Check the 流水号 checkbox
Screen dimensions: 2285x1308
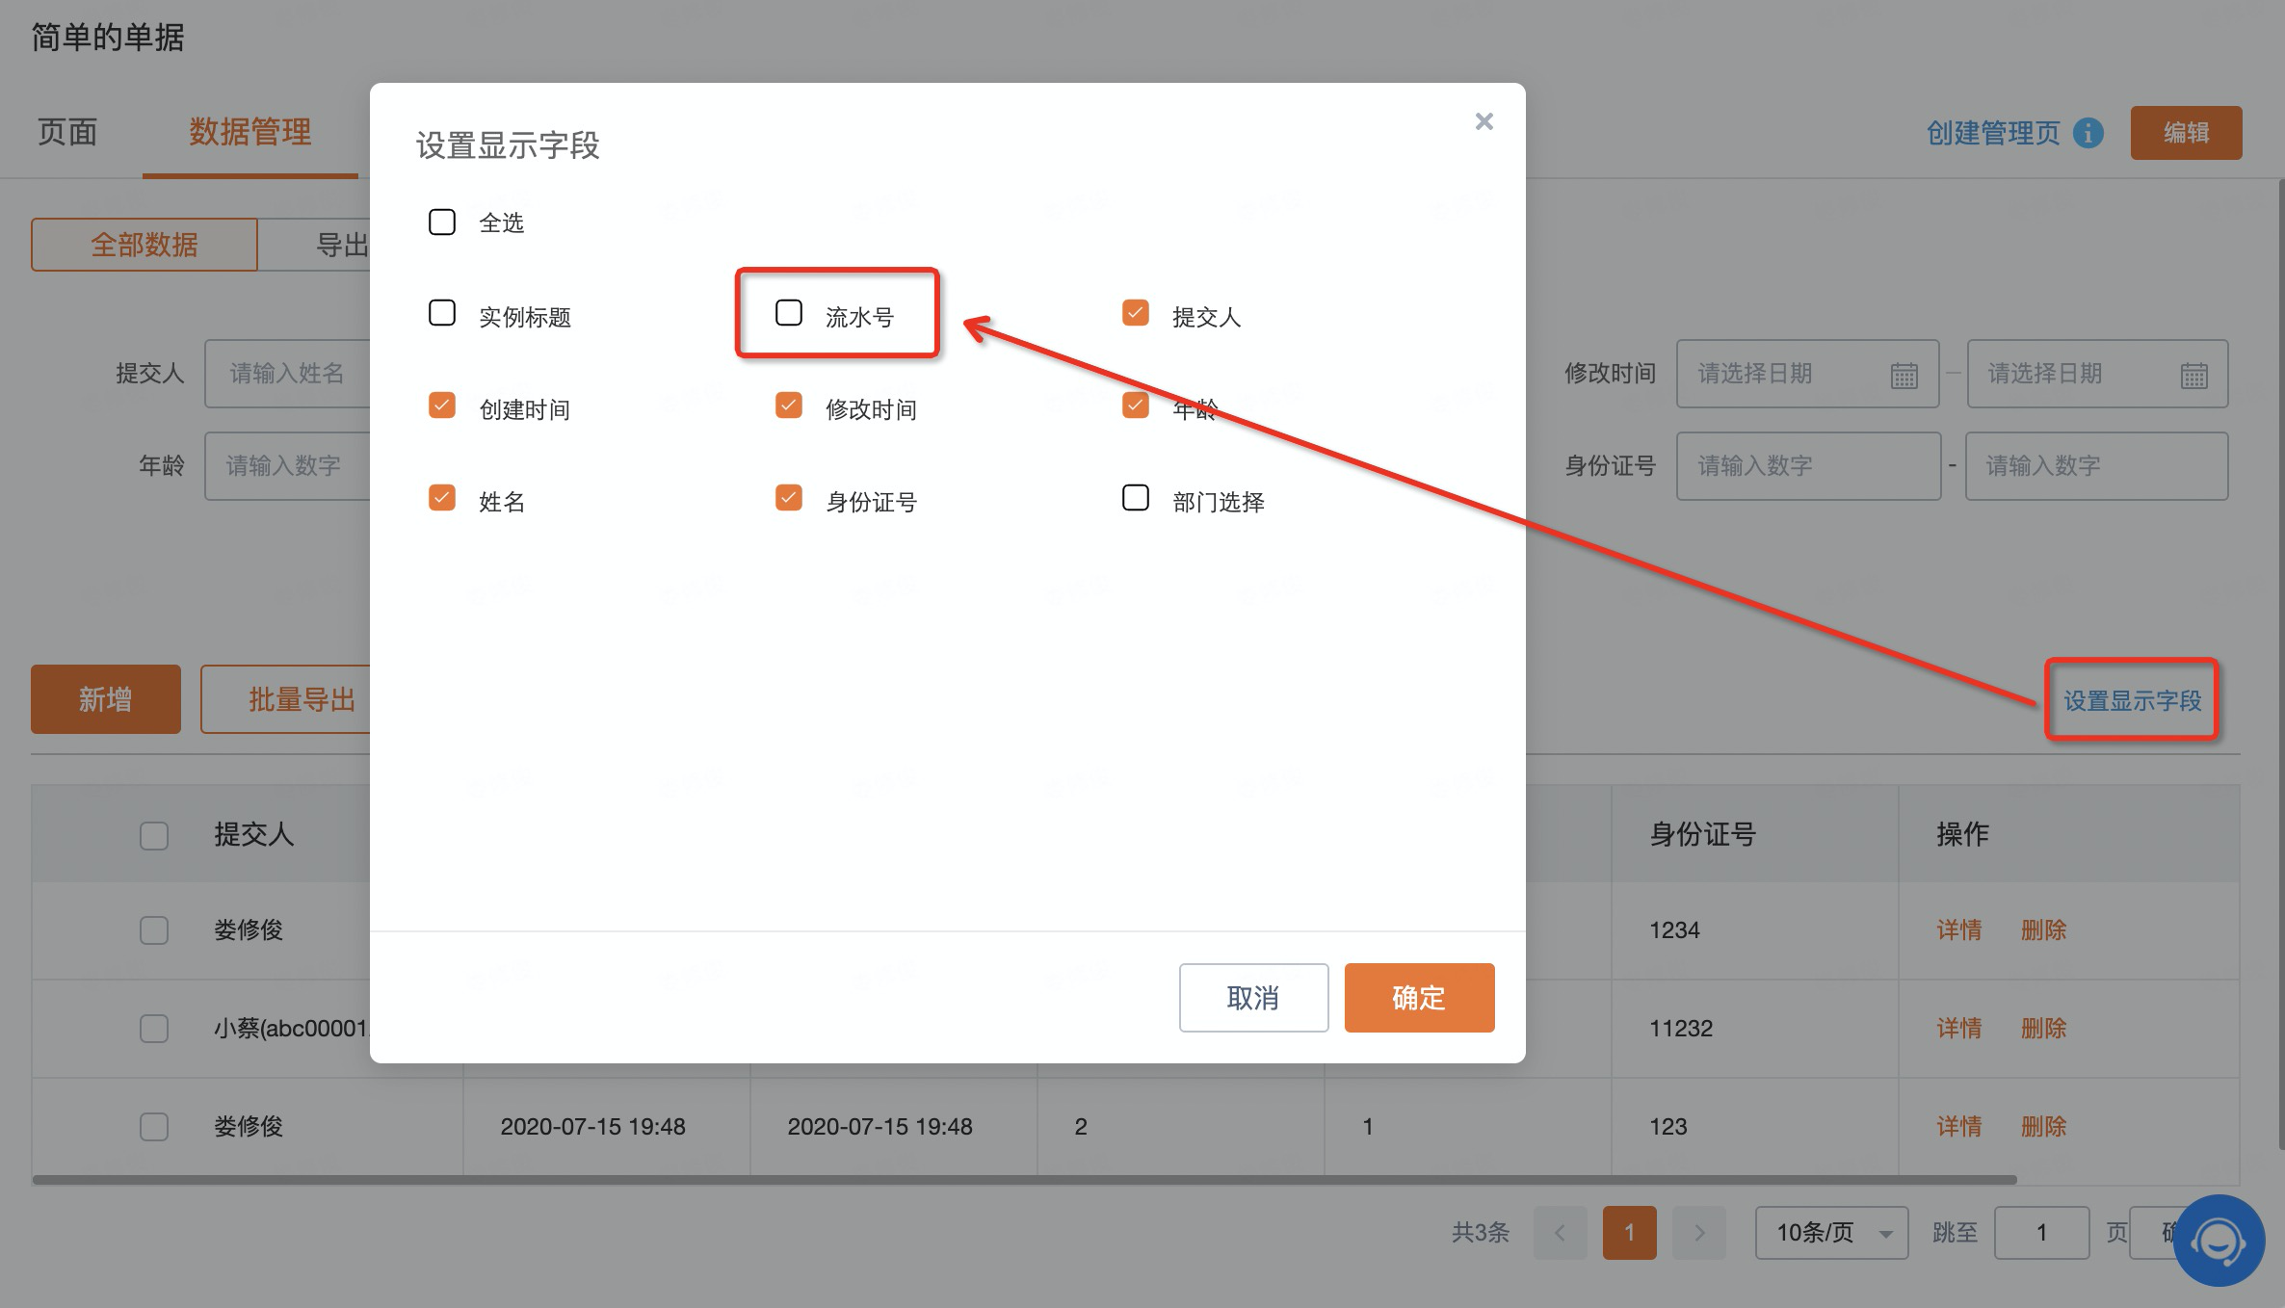789,313
